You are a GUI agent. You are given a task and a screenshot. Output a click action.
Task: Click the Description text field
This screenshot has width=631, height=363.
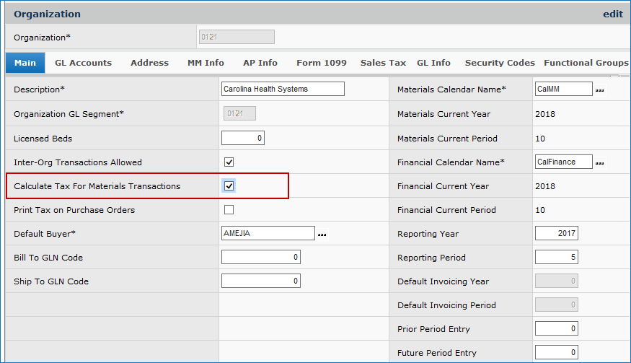pos(283,89)
